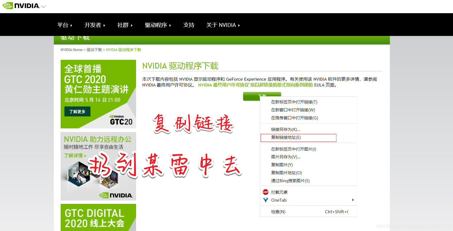Click NVIDIA logo in remote work banner
This screenshot has width=453, height=231.
(116, 195)
